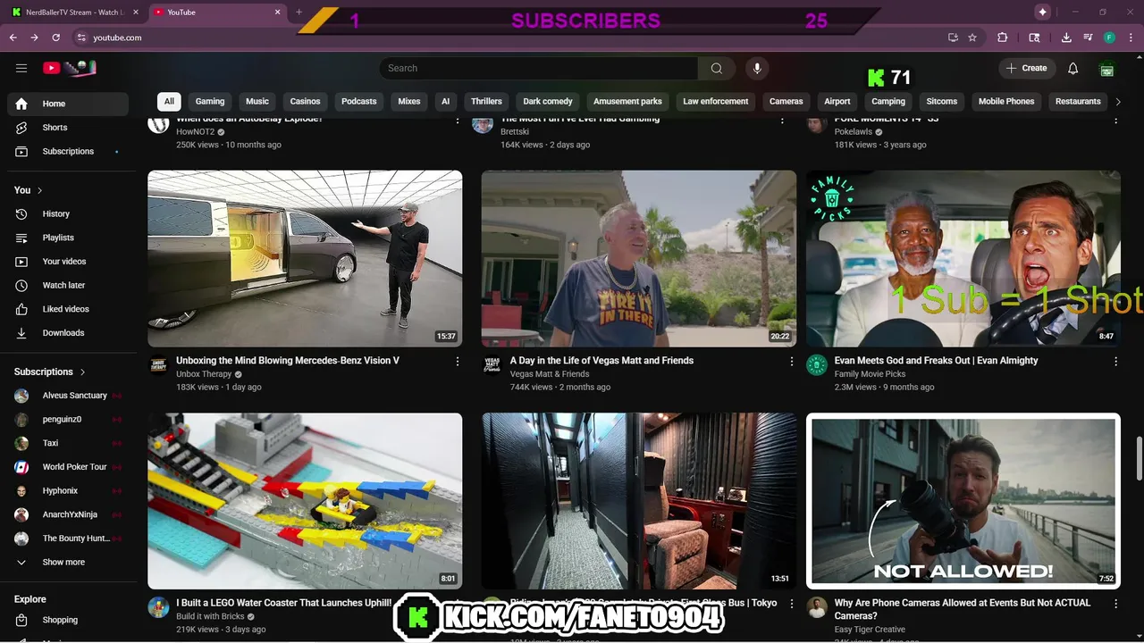Image resolution: width=1144 pixels, height=643 pixels.
Task: Open options for Vegas Matt video
Action: click(791, 362)
